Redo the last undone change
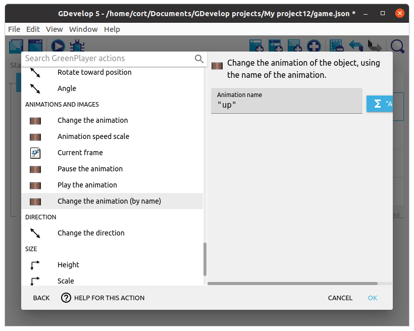The height and width of the screenshot is (331, 414). 375,45
